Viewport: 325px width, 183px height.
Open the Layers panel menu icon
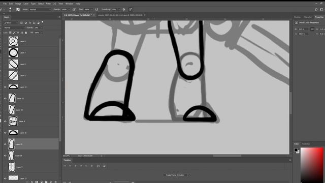click(59, 17)
